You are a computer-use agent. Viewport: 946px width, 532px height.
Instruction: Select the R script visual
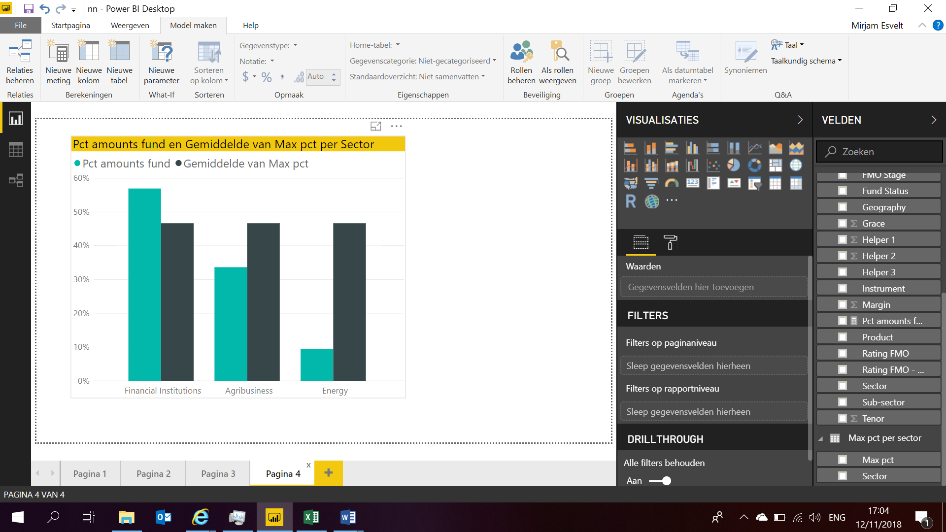point(631,201)
